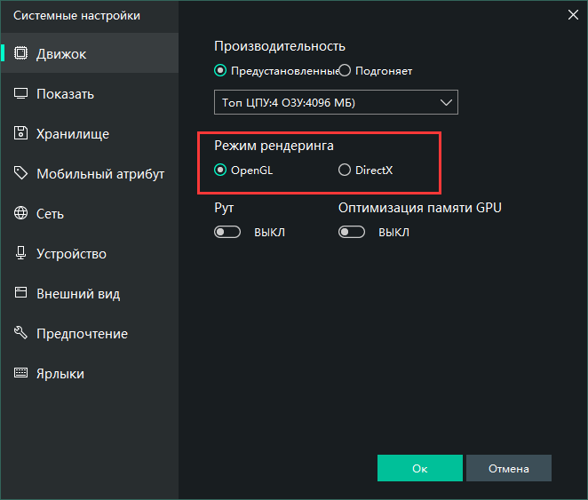
Task: Click the Сеть globe icon
Action: pyautogui.click(x=20, y=214)
